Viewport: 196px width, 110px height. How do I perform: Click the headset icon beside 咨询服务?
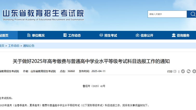[174, 35]
